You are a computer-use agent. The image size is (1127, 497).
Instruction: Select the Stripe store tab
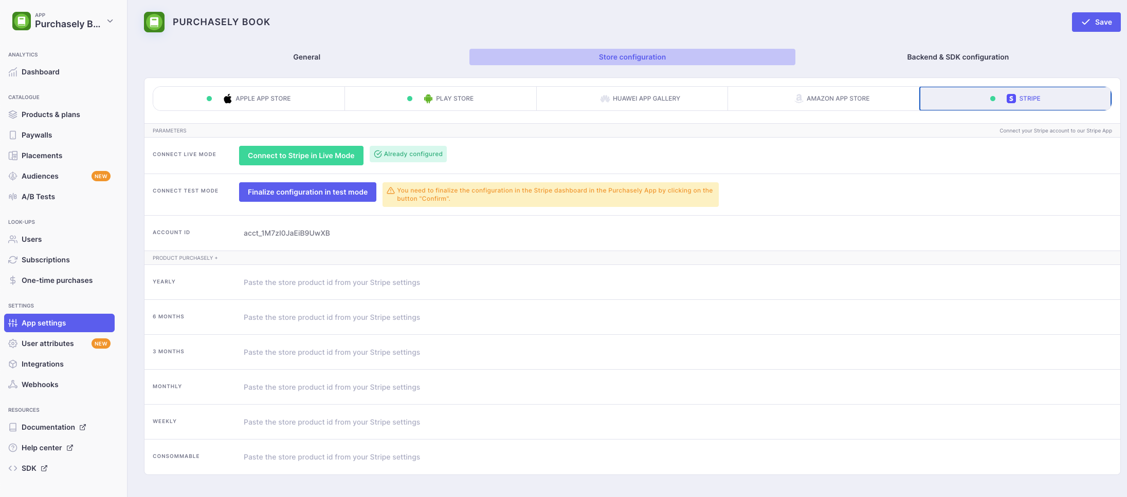coord(1015,99)
